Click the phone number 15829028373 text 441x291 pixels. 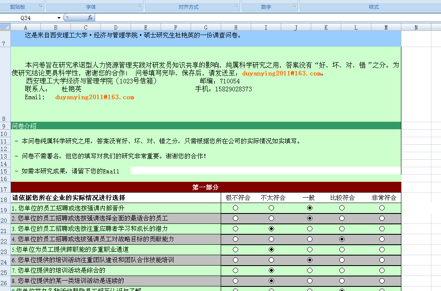pos(234,89)
